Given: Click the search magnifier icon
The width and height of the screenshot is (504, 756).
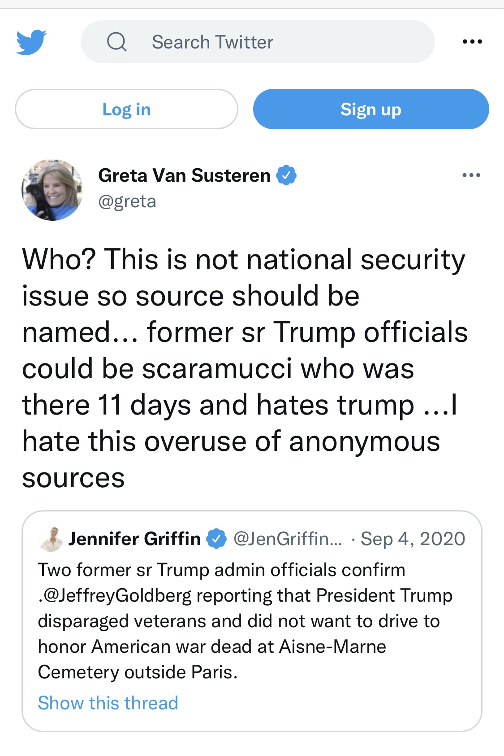Looking at the screenshot, I should [117, 42].
